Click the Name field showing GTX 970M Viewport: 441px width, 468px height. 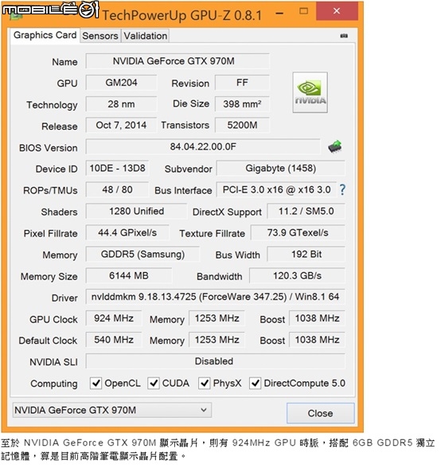[x=178, y=61]
